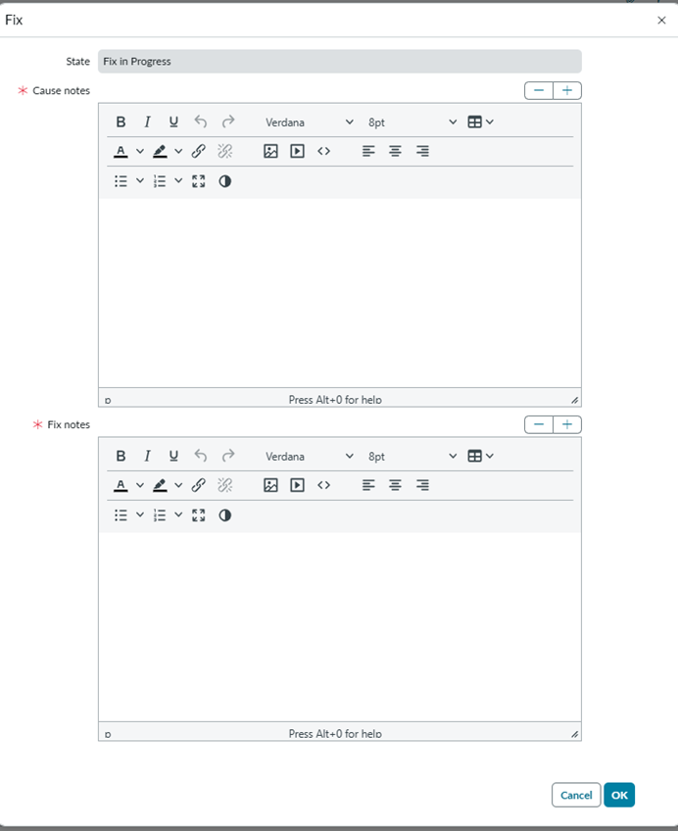Screen dimensions: 678x831
Task: Remove link in Cause notes editor
Action: pyautogui.click(x=225, y=152)
